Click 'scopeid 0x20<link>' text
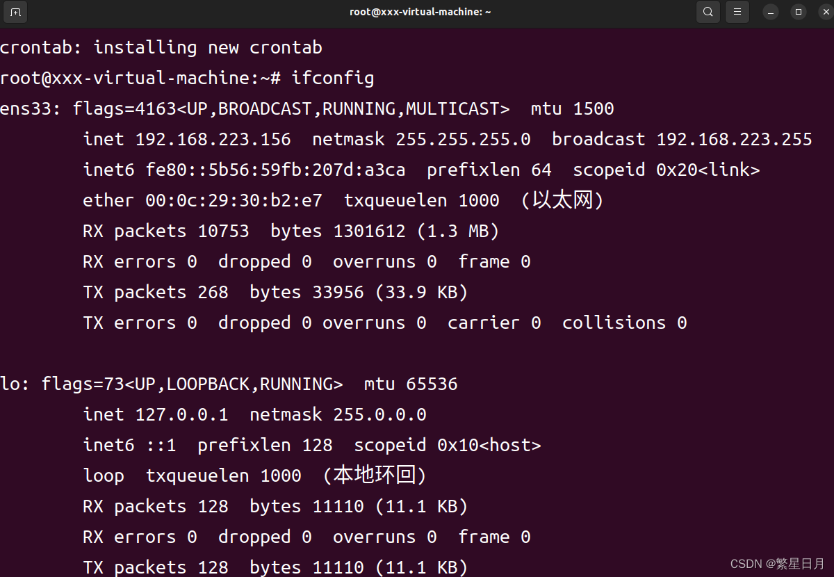The width and height of the screenshot is (834, 577). pos(667,170)
